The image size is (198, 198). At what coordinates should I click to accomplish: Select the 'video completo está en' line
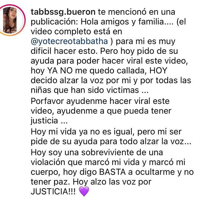point(76,32)
